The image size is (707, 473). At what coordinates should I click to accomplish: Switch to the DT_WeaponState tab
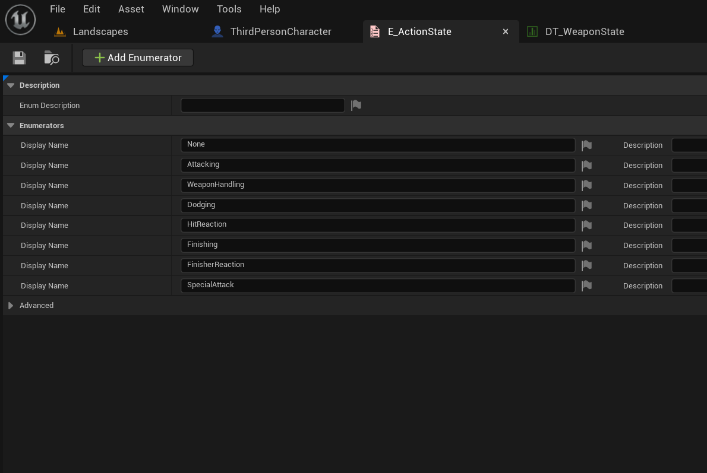[x=585, y=31]
